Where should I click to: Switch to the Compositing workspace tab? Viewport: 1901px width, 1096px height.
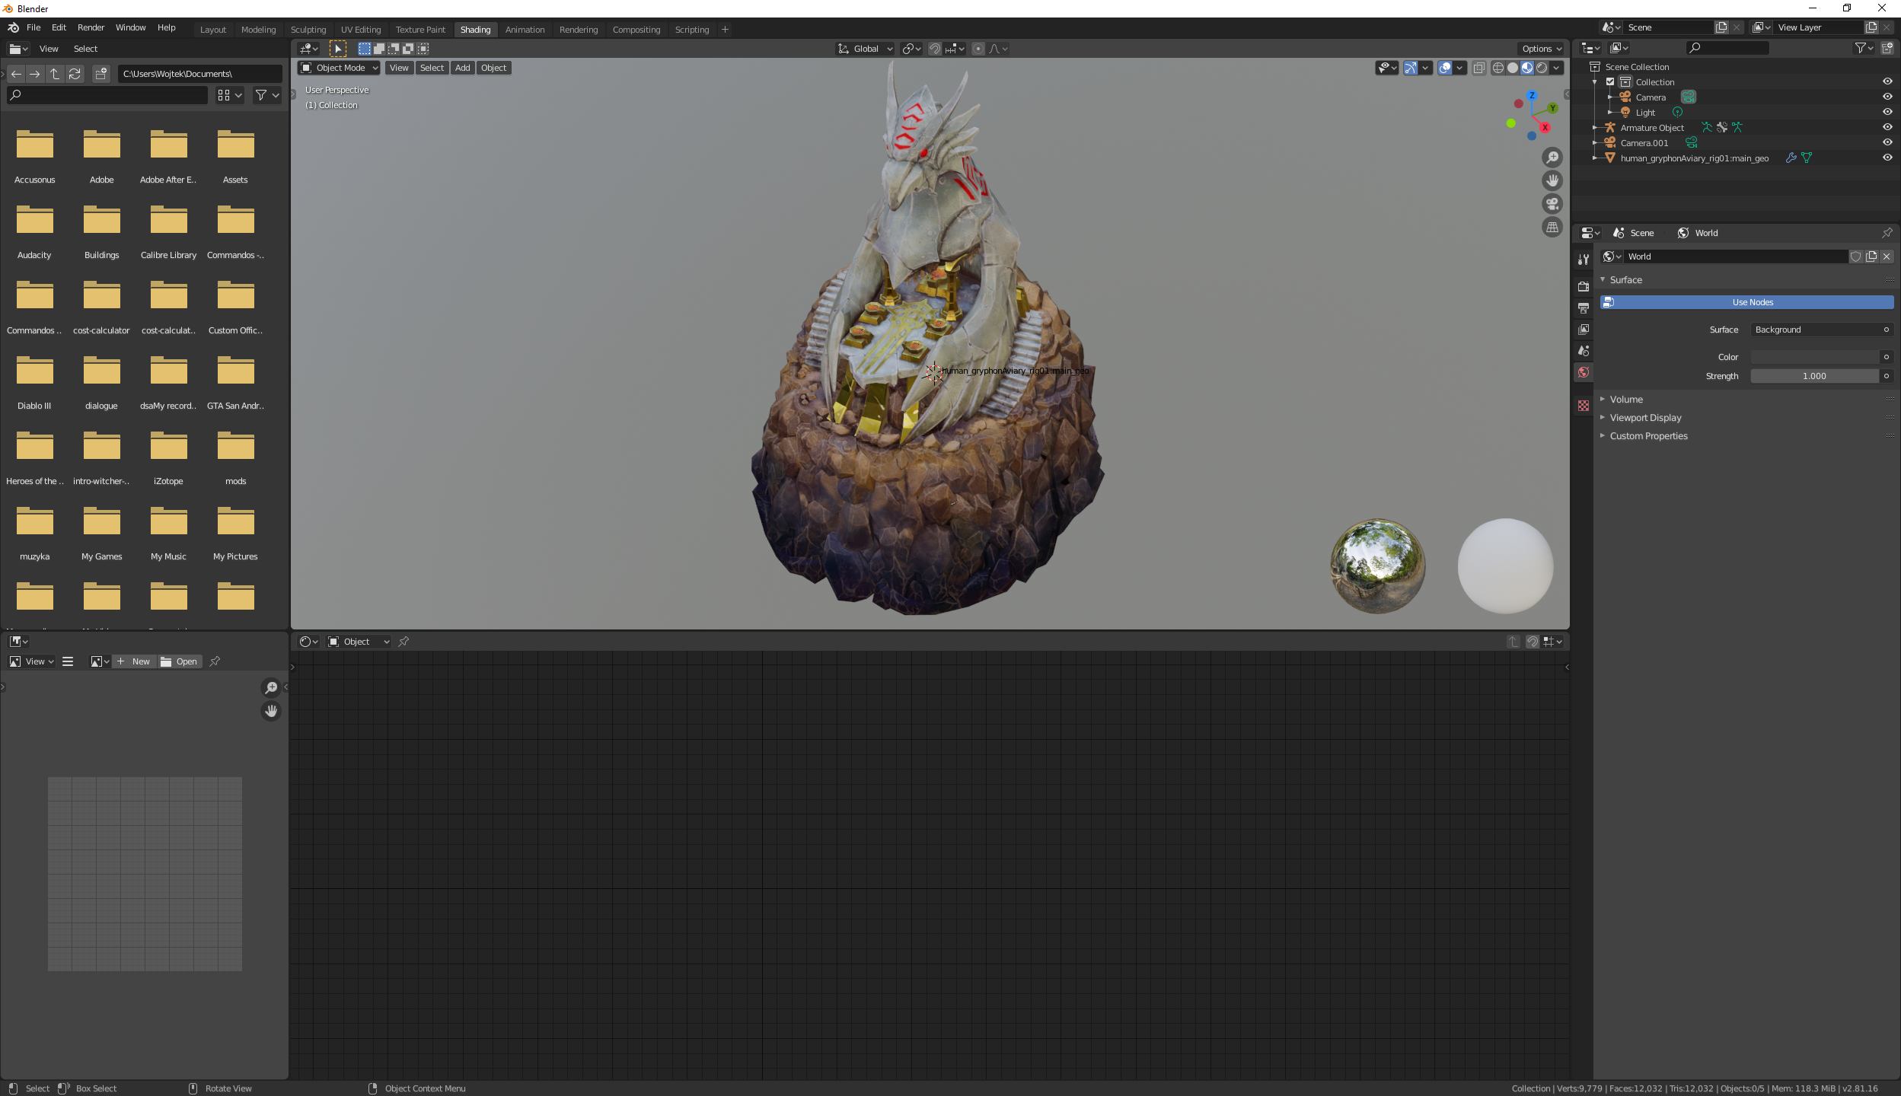(x=636, y=30)
